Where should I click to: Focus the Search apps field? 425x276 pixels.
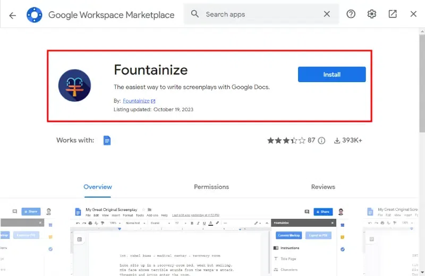pos(261,14)
